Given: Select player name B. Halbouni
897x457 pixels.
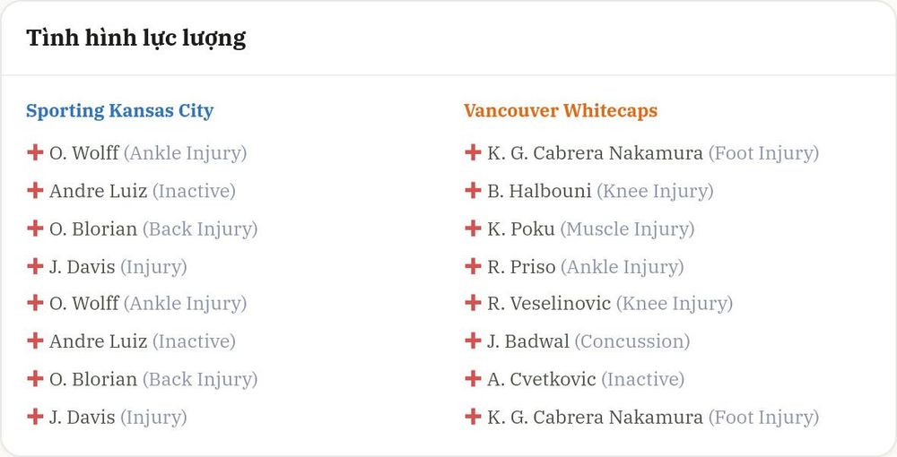Looking at the screenshot, I should click(539, 191).
